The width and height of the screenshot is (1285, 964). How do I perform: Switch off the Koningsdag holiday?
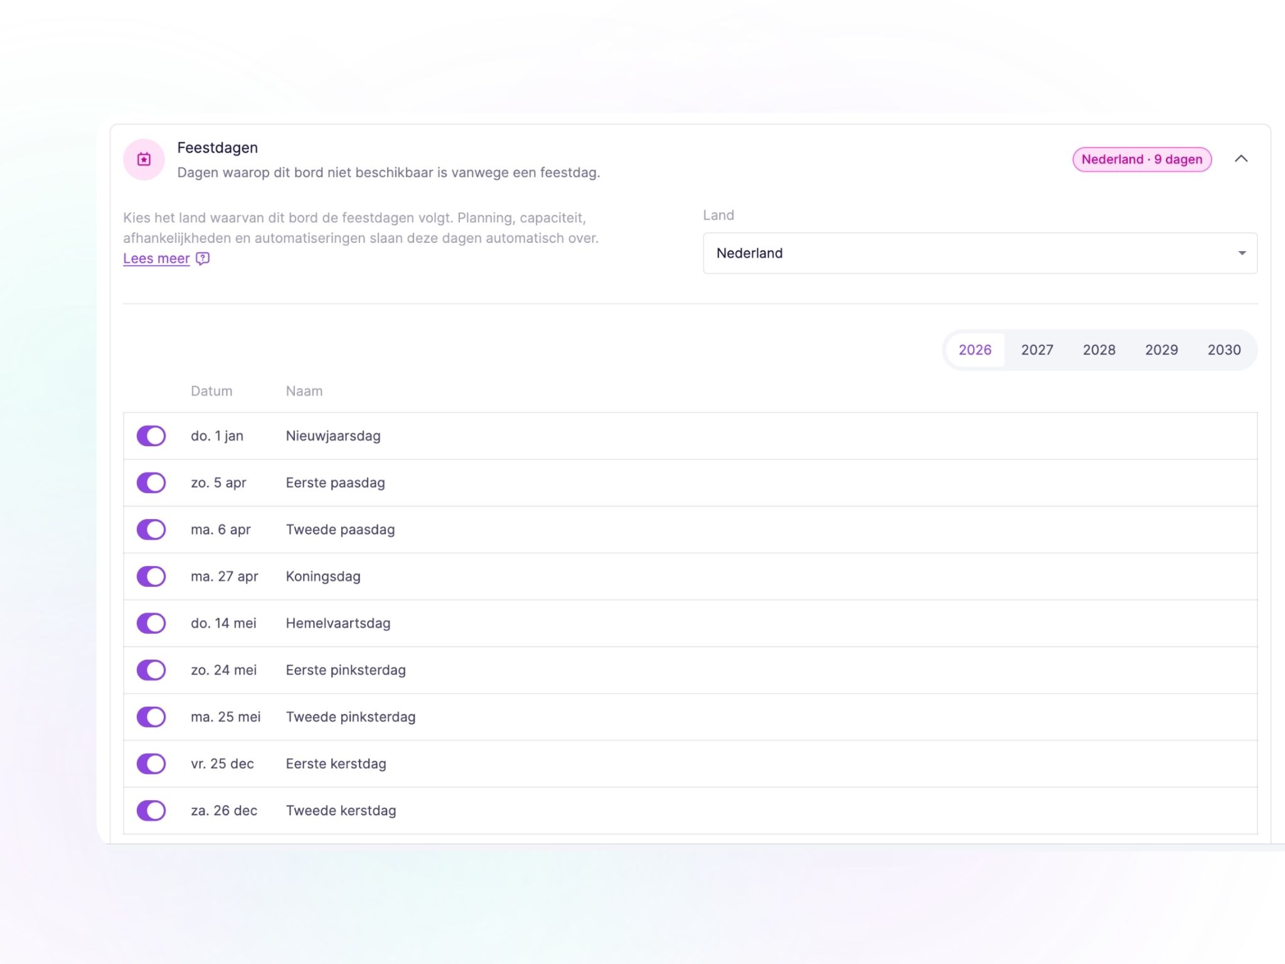pos(151,576)
